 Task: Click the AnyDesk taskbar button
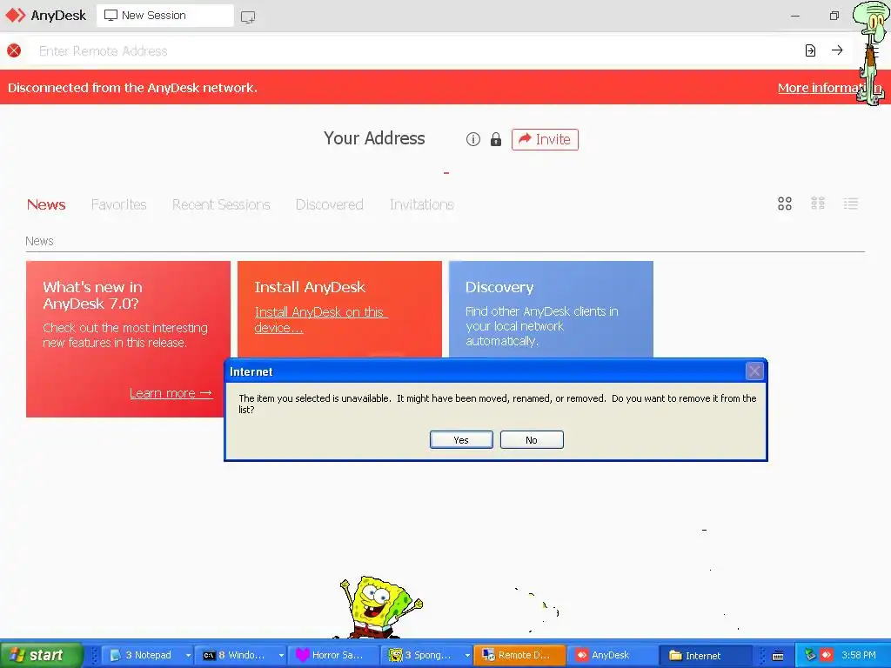coord(613,655)
